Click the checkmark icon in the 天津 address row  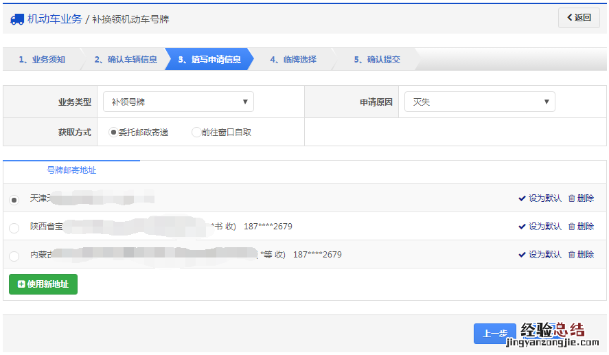coord(522,198)
